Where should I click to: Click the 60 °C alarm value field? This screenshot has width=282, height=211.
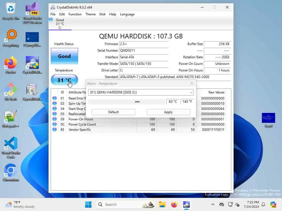tap(173, 102)
